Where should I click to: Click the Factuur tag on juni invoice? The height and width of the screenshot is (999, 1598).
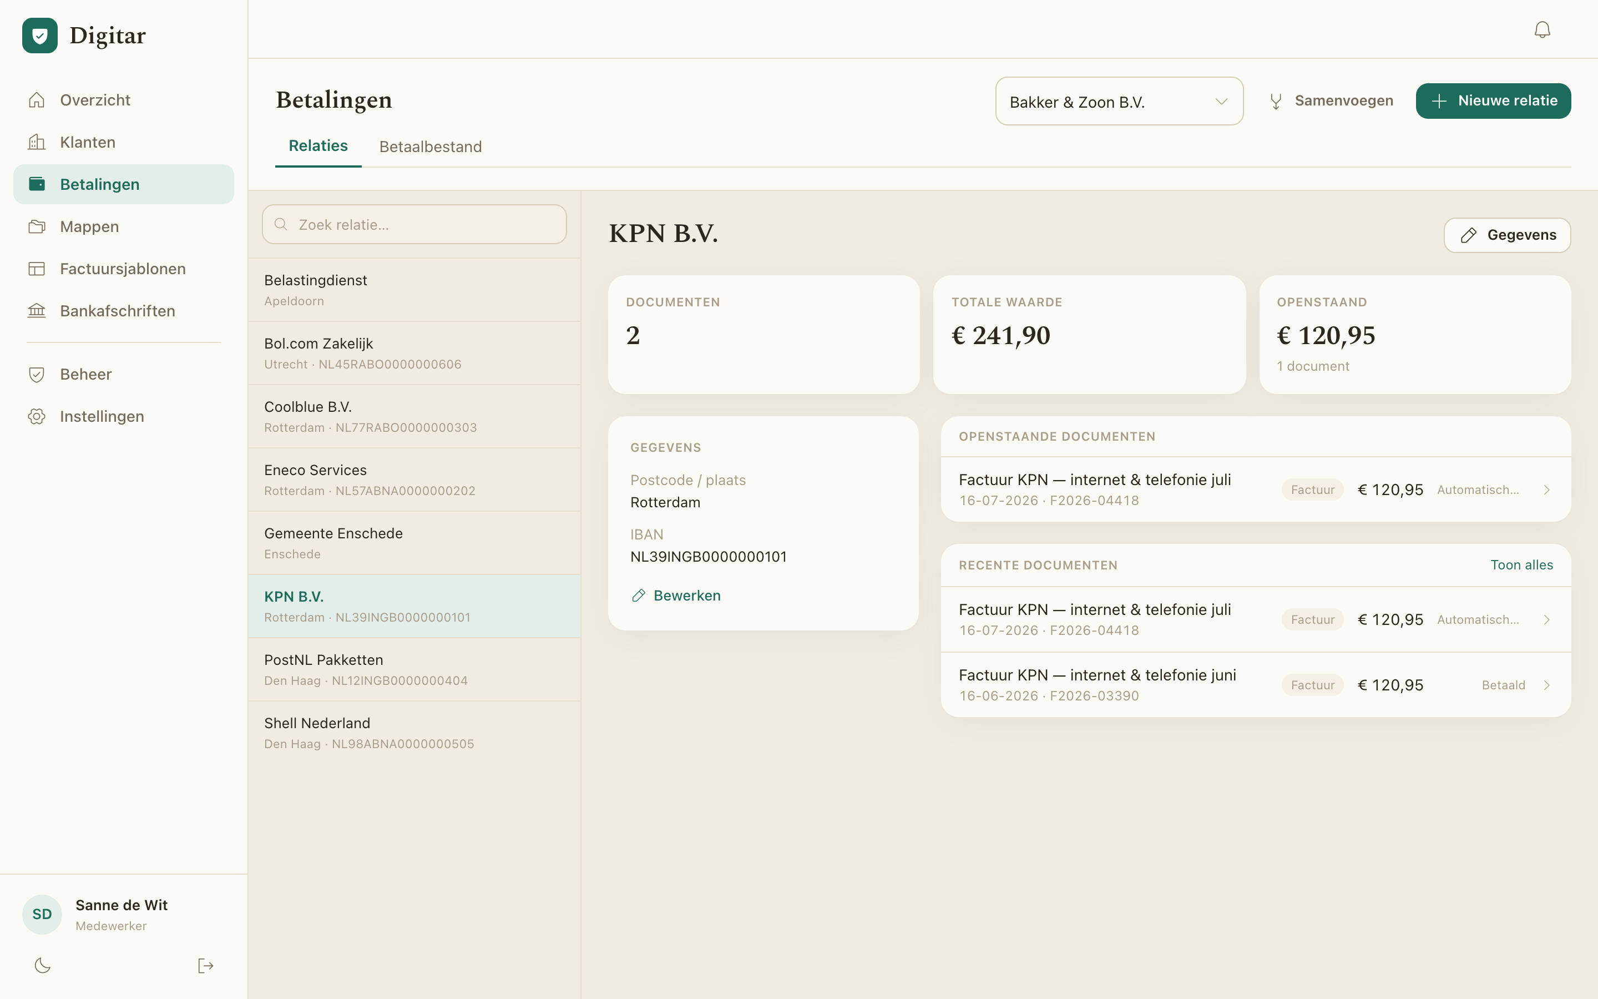1312,685
